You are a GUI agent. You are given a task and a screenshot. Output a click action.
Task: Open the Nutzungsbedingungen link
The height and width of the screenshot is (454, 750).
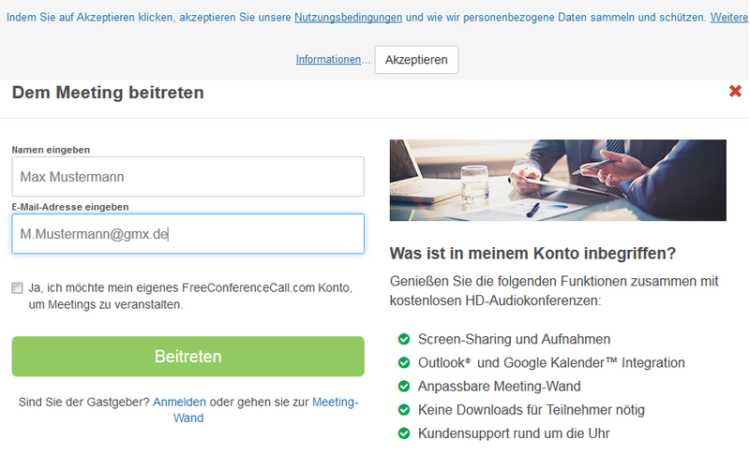coord(348,18)
